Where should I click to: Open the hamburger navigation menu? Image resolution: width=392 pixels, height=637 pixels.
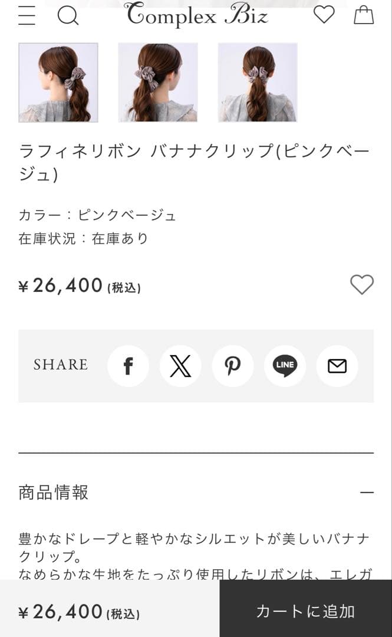coord(26,16)
